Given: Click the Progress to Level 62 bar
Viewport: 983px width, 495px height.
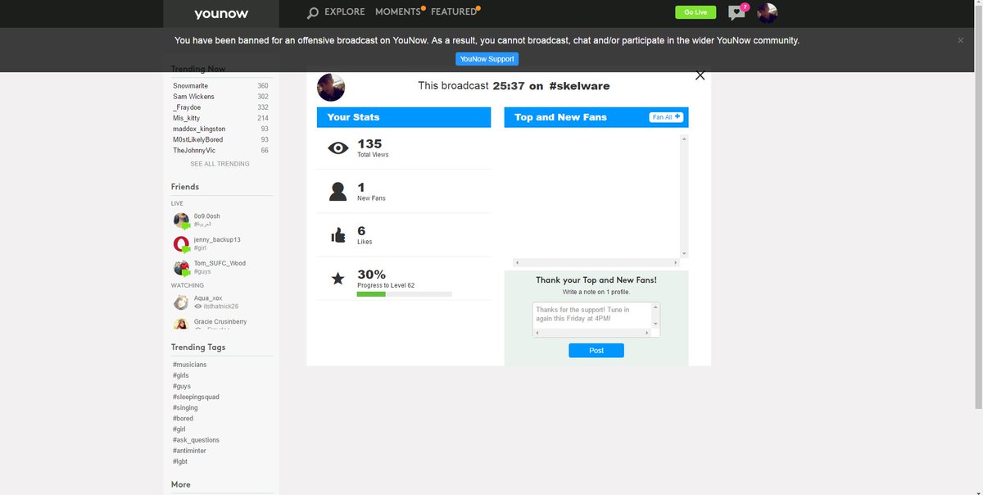Looking at the screenshot, I should coord(405,293).
